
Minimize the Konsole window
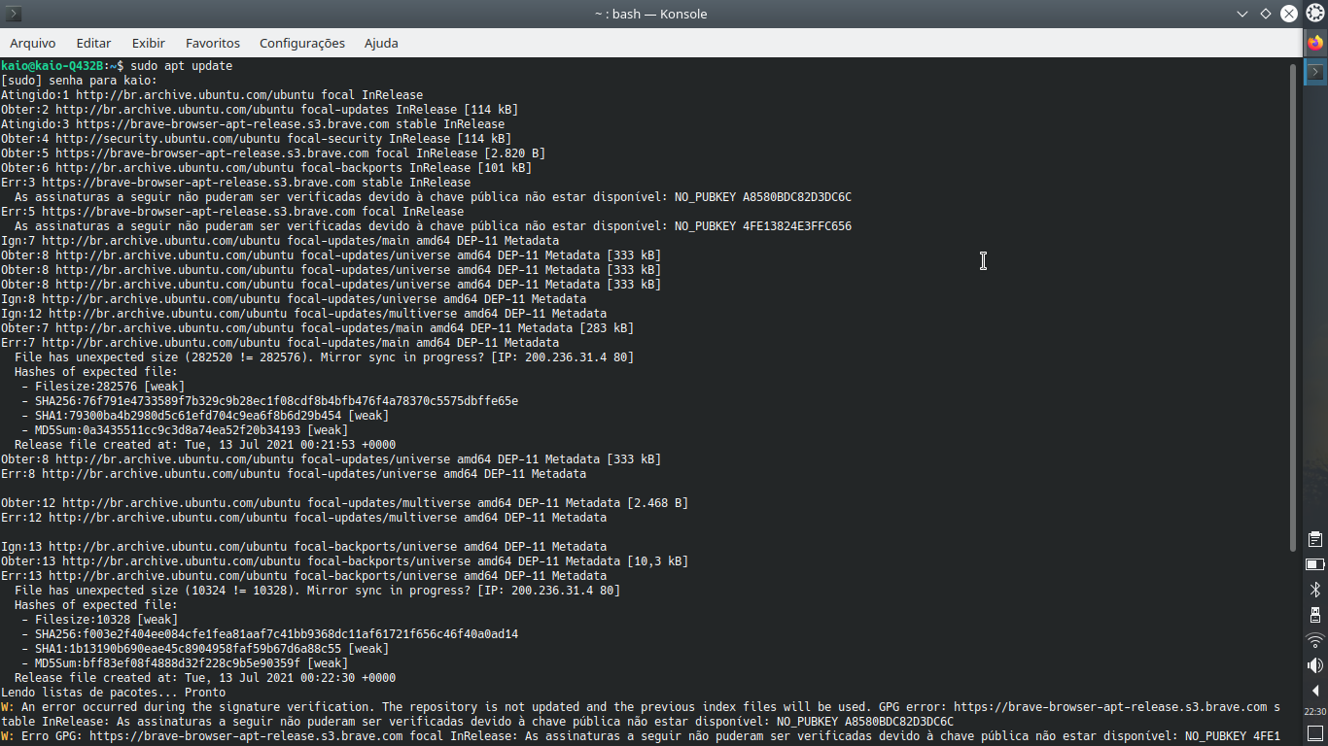tap(1242, 14)
